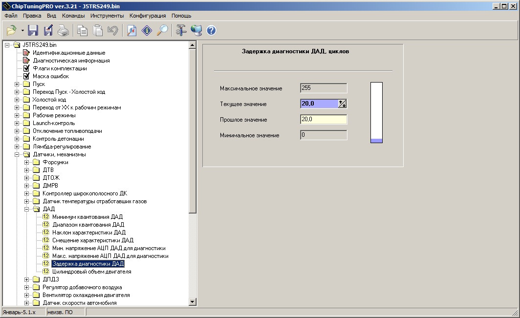Click the Текущее значение input field
Image resolution: width=520 pixels, height=318 pixels.
pyautogui.click(x=319, y=104)
